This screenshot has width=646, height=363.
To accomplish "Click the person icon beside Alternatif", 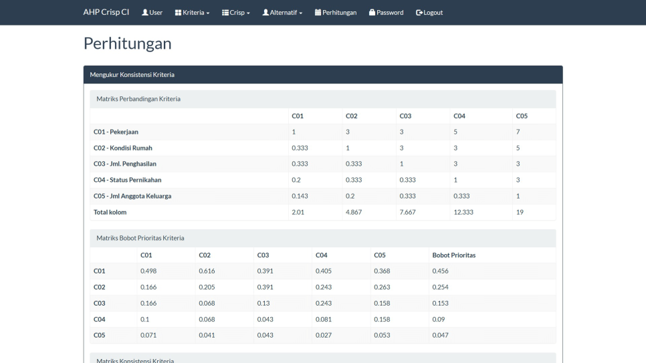I will tap(265, 13).
